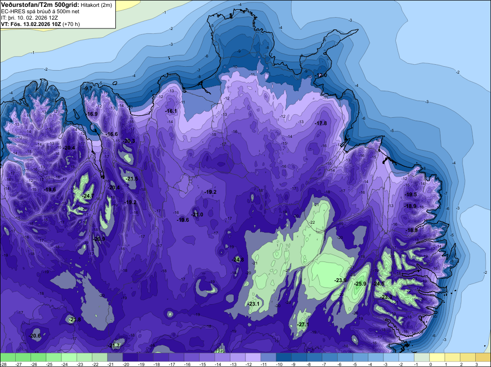Click the 2 legend color swatch
Viewport: 491px width, 367px height.
pyautogui.click(x=468, y=358)
